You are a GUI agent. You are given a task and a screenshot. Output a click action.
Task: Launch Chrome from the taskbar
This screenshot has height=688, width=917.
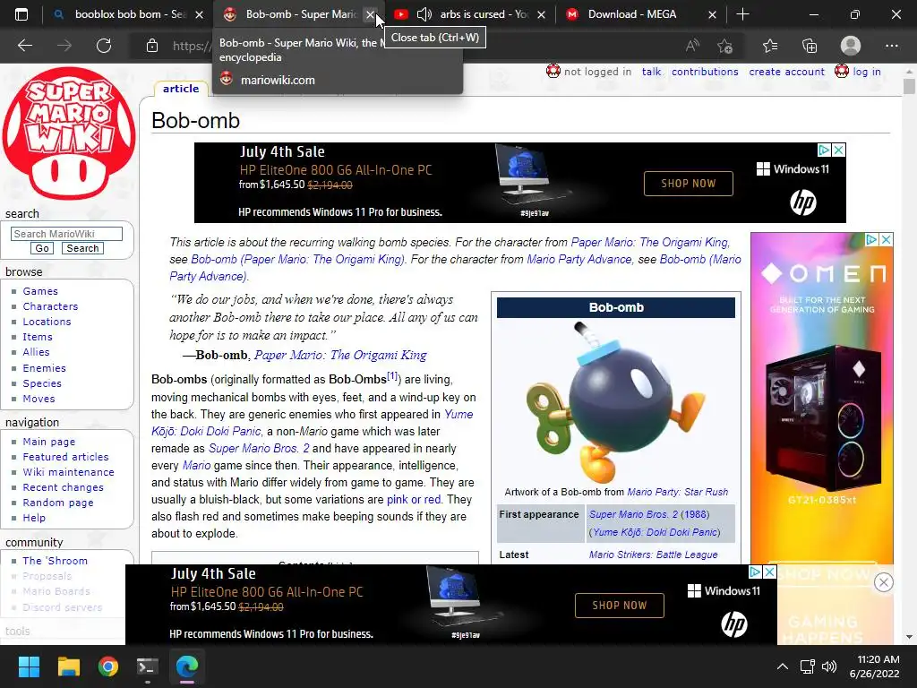tap(108, 666)
